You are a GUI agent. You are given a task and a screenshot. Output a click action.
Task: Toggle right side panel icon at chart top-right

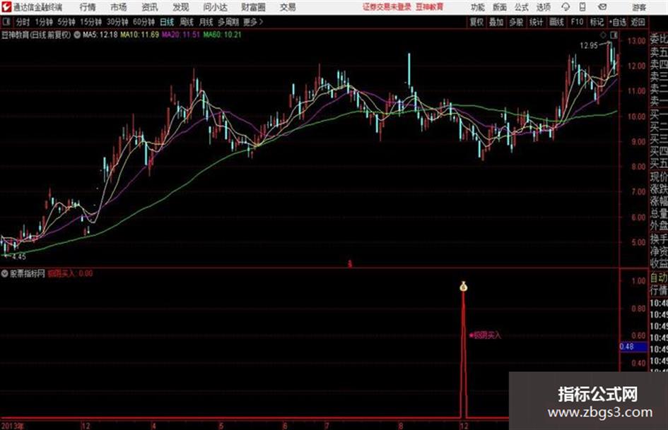pos(614,35)
